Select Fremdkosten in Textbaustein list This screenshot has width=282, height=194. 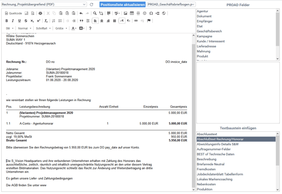pyautogui.click(x=206, y=169)
